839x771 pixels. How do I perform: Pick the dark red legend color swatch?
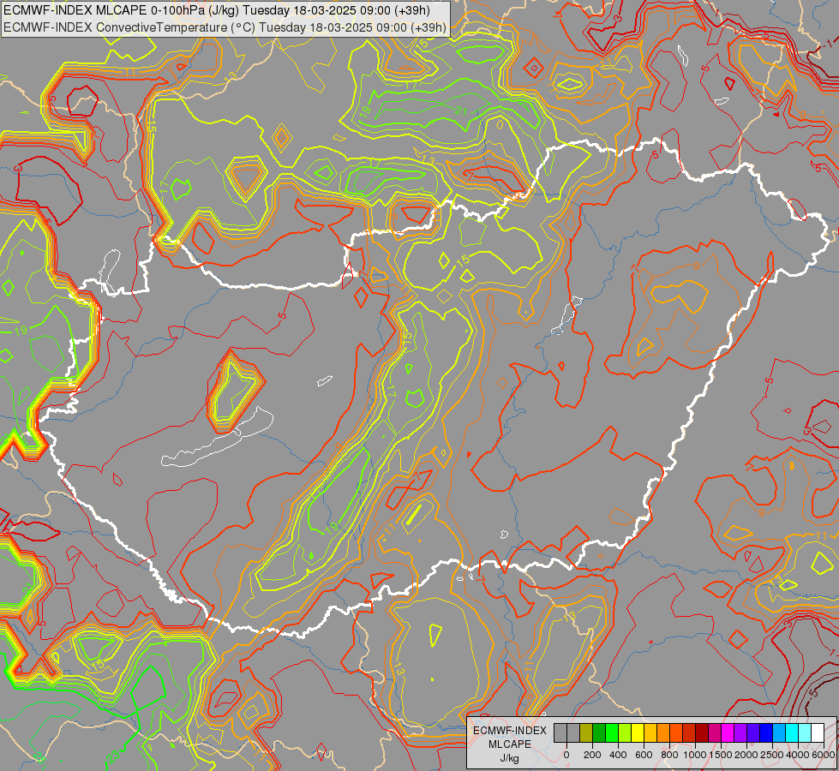tap(703, 732)
